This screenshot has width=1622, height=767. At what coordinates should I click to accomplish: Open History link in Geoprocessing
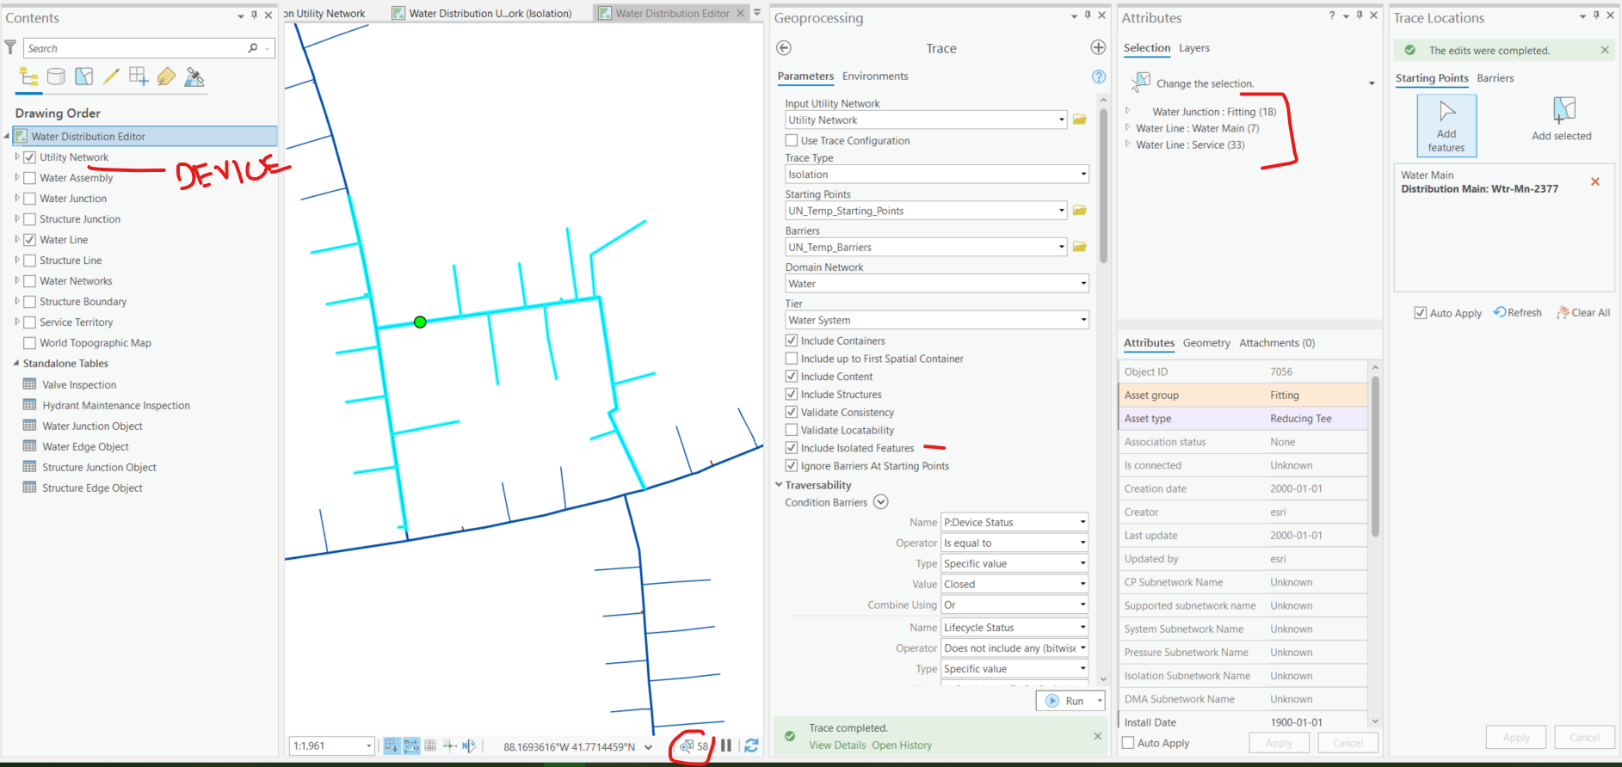(x=902, y=746)
